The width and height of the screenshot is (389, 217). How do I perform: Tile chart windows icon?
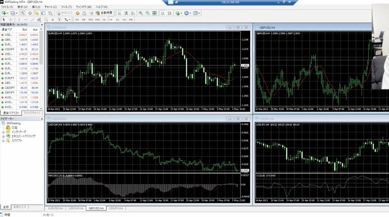[154, 13]
